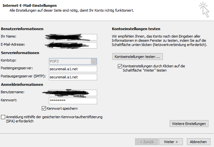Click the Kennwort speichern label text
214x147 pixels.
[x=62, y=108]
